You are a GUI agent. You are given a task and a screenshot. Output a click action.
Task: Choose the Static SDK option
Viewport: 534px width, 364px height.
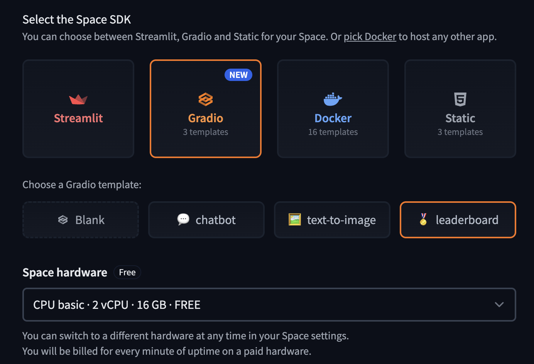pyautogui.click(x=460, y=109)
